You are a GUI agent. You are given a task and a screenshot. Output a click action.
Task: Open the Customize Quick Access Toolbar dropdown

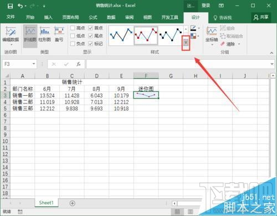tap(44, 6)
